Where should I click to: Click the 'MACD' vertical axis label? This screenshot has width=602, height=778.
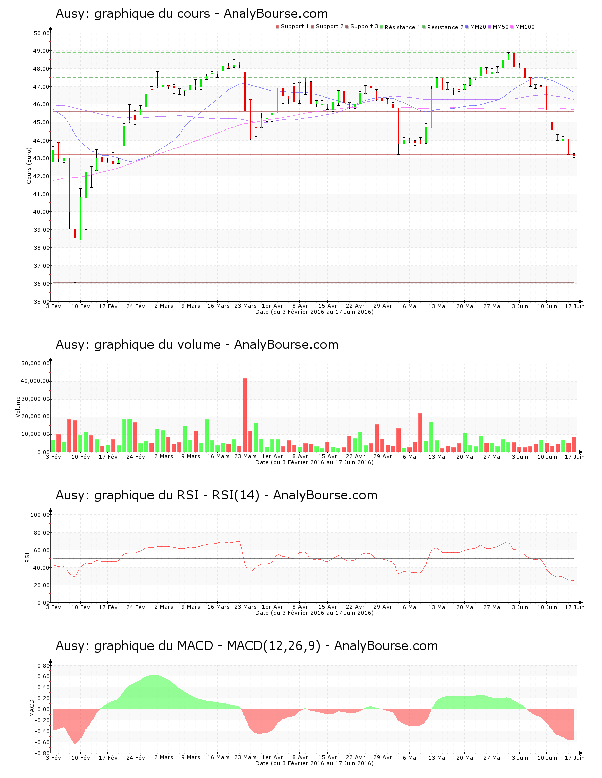[32, 708]
